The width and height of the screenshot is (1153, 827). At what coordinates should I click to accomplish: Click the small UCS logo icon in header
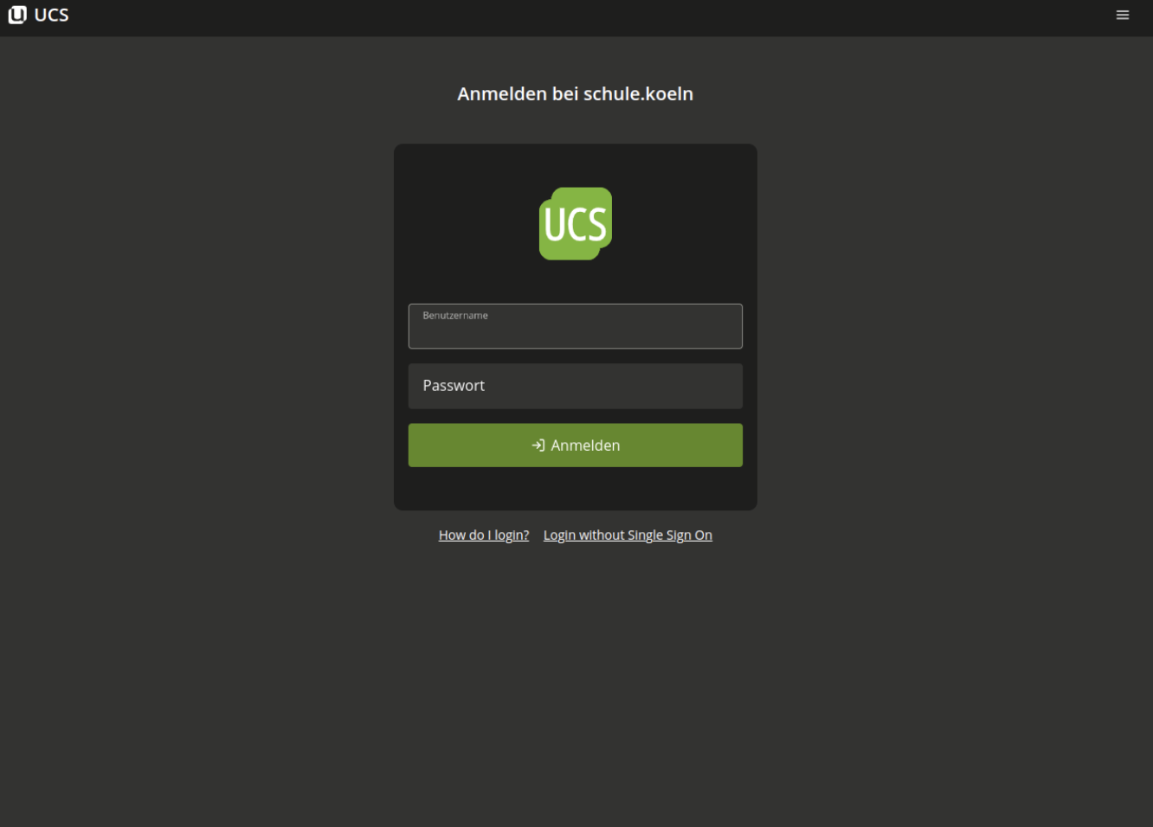(17, 15)
